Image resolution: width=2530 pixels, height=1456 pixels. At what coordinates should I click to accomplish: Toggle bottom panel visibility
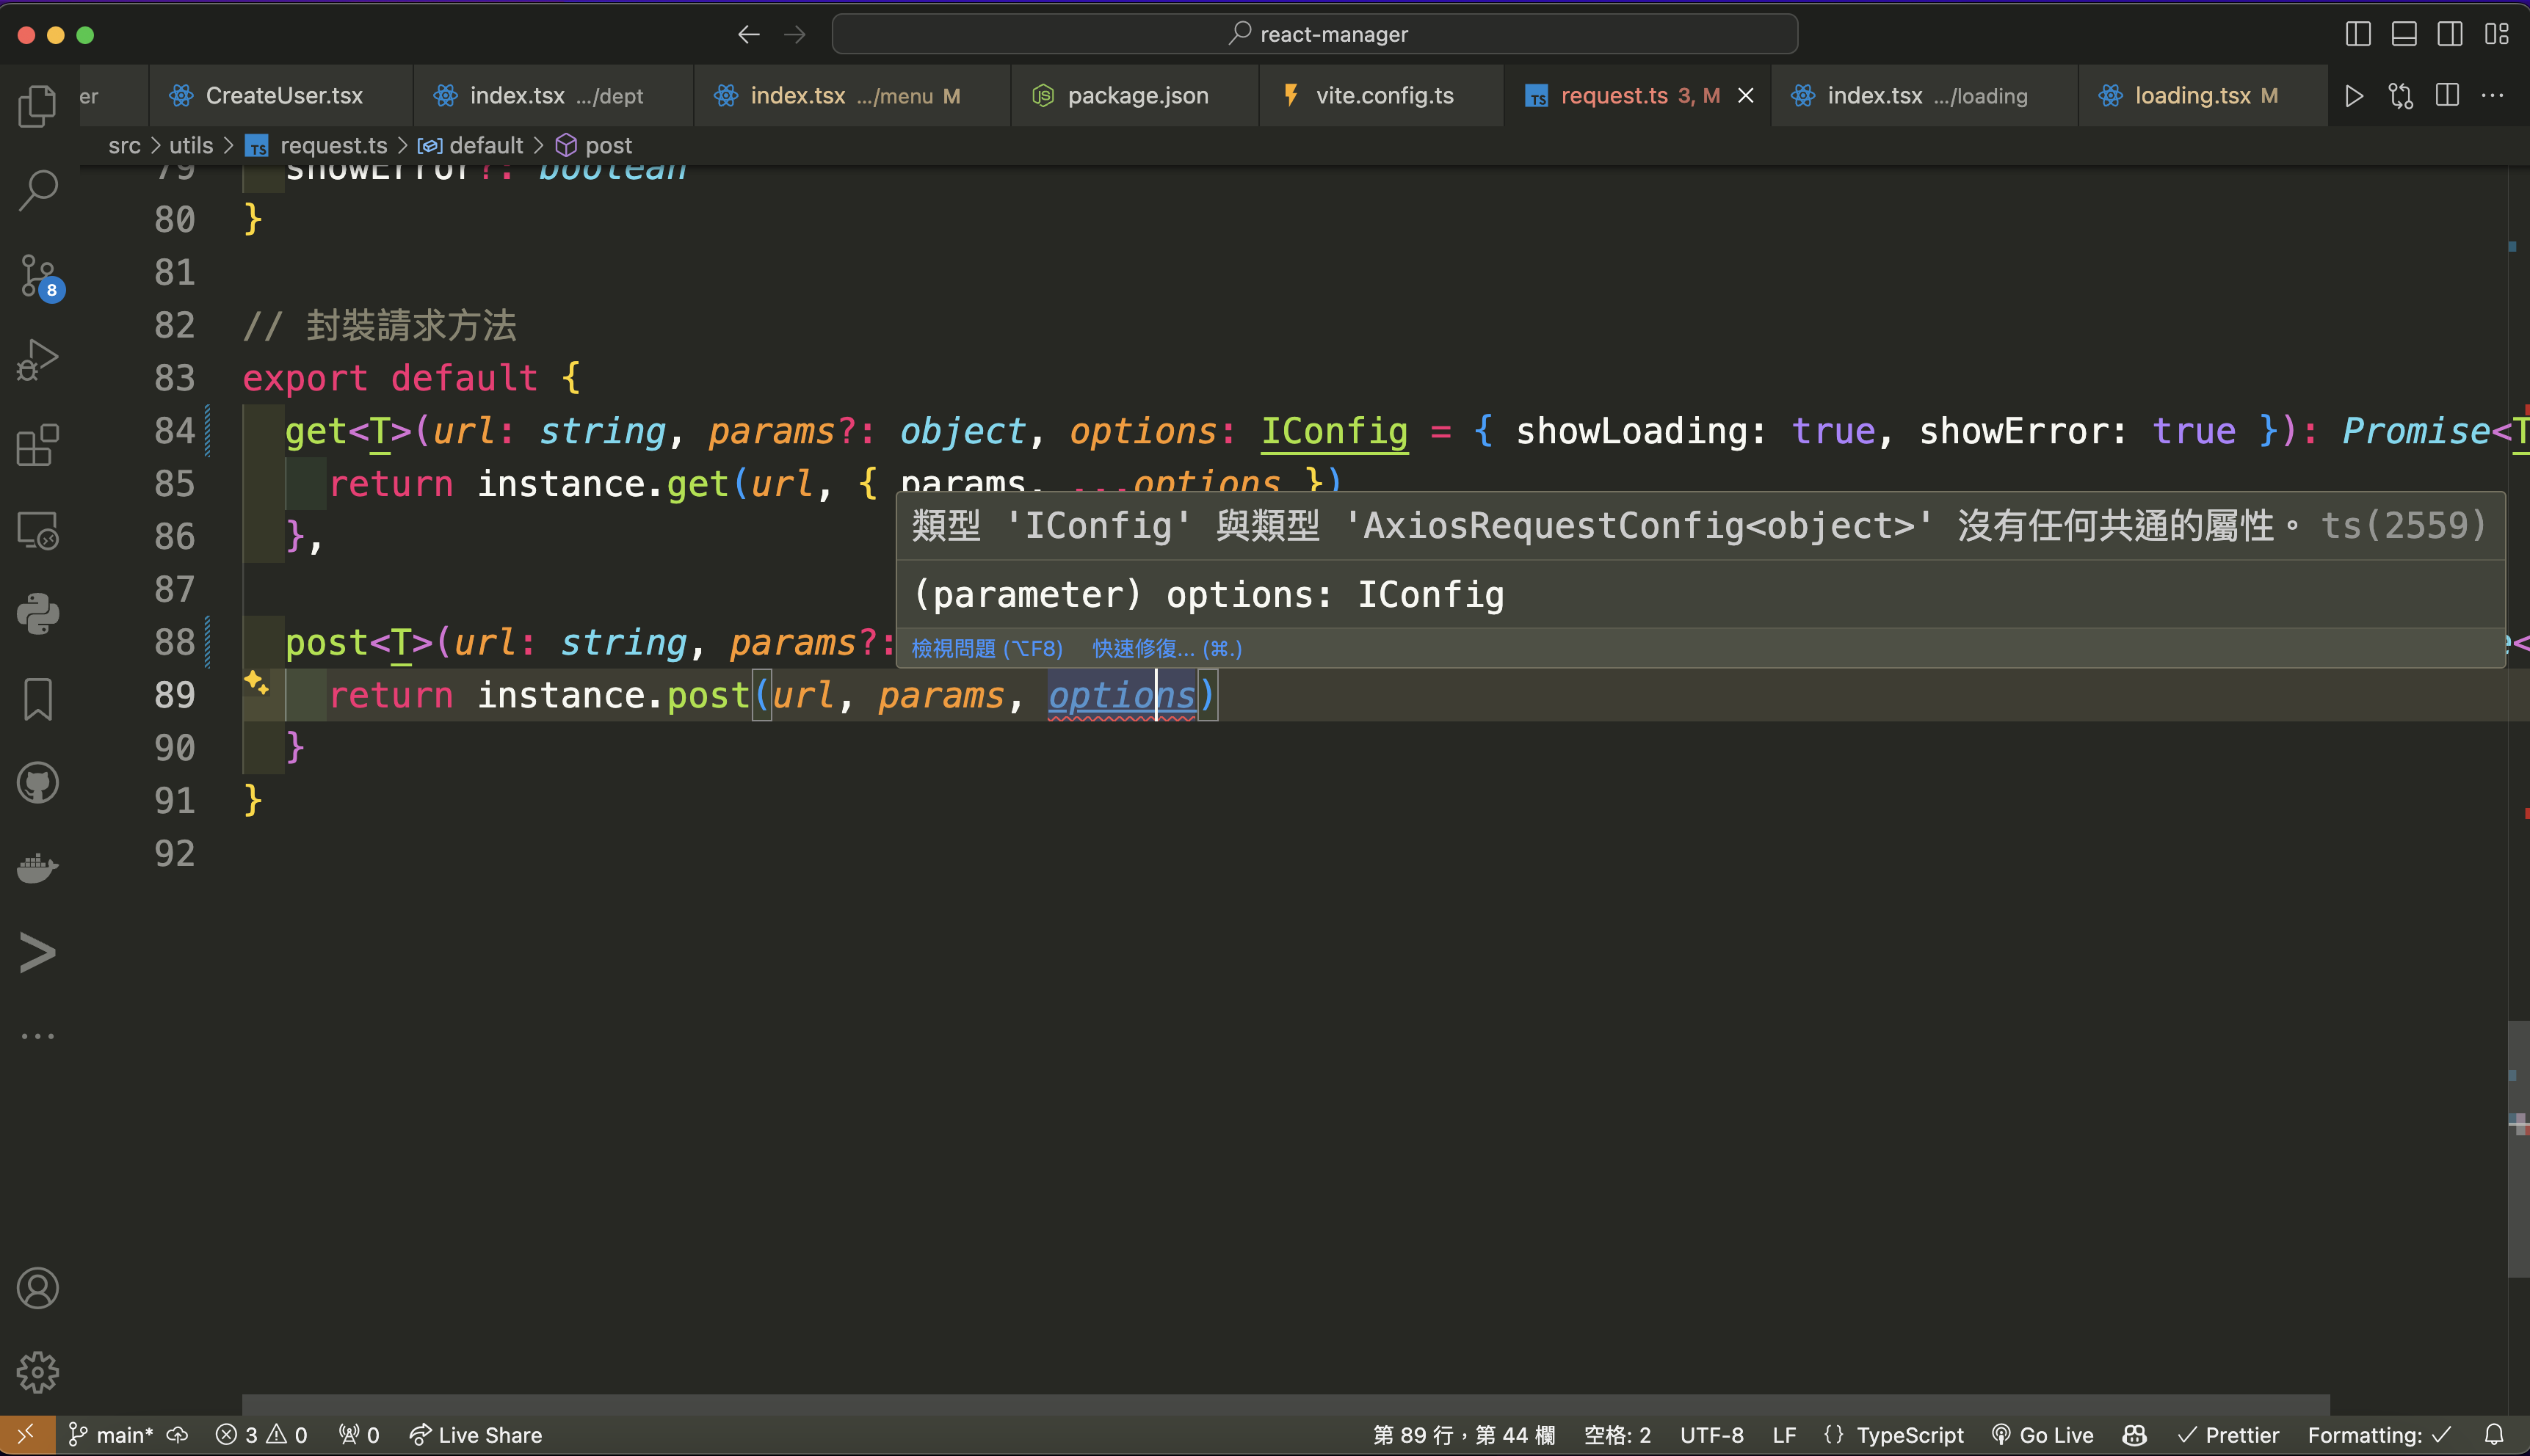(x=2404, y=34)
